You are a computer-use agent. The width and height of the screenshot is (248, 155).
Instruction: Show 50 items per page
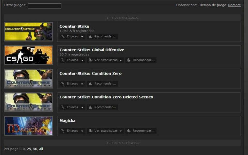(x=35, y=149)
